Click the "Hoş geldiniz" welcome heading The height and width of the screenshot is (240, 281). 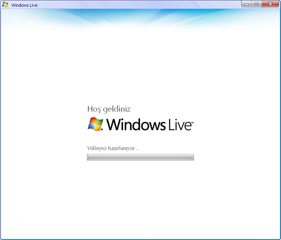point(109,109)
